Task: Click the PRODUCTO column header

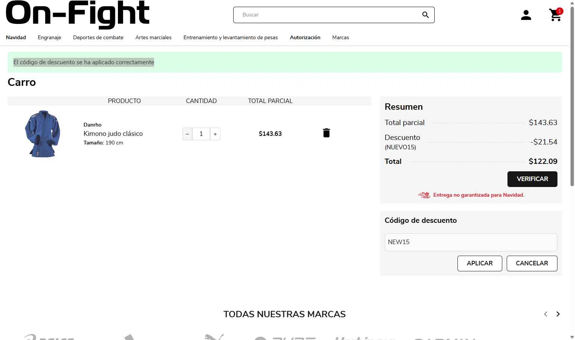Action: 124,101
